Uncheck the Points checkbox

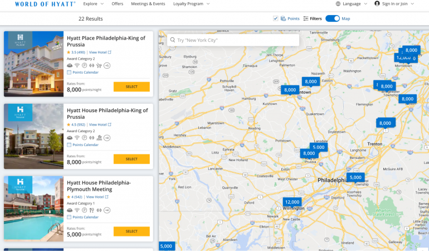point(276,18)
